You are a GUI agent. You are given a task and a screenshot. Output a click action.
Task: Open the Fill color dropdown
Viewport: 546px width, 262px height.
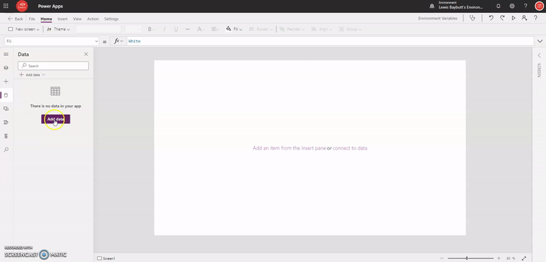pos(234,29)
